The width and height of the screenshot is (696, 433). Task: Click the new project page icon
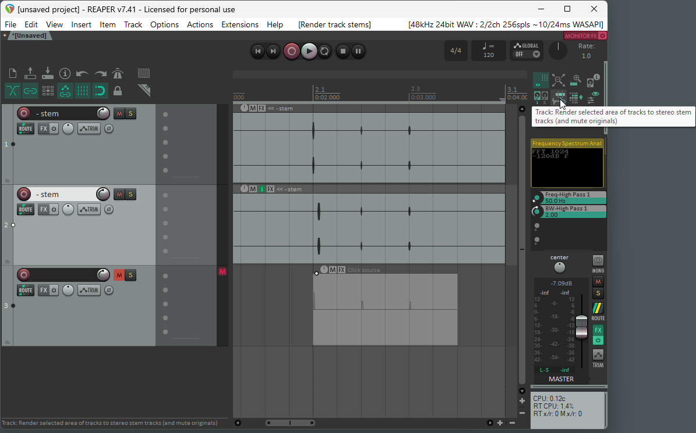pyautogui.click(x=13, y=74)
